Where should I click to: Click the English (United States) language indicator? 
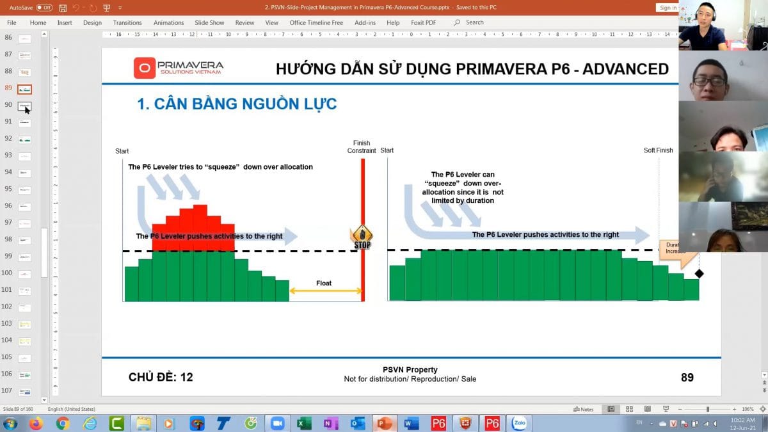point(71,409)
